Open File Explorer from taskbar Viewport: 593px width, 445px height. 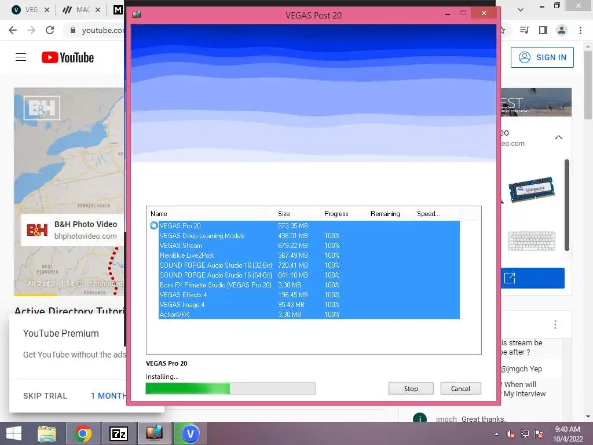pyautogui.click(x=47, y=433)
